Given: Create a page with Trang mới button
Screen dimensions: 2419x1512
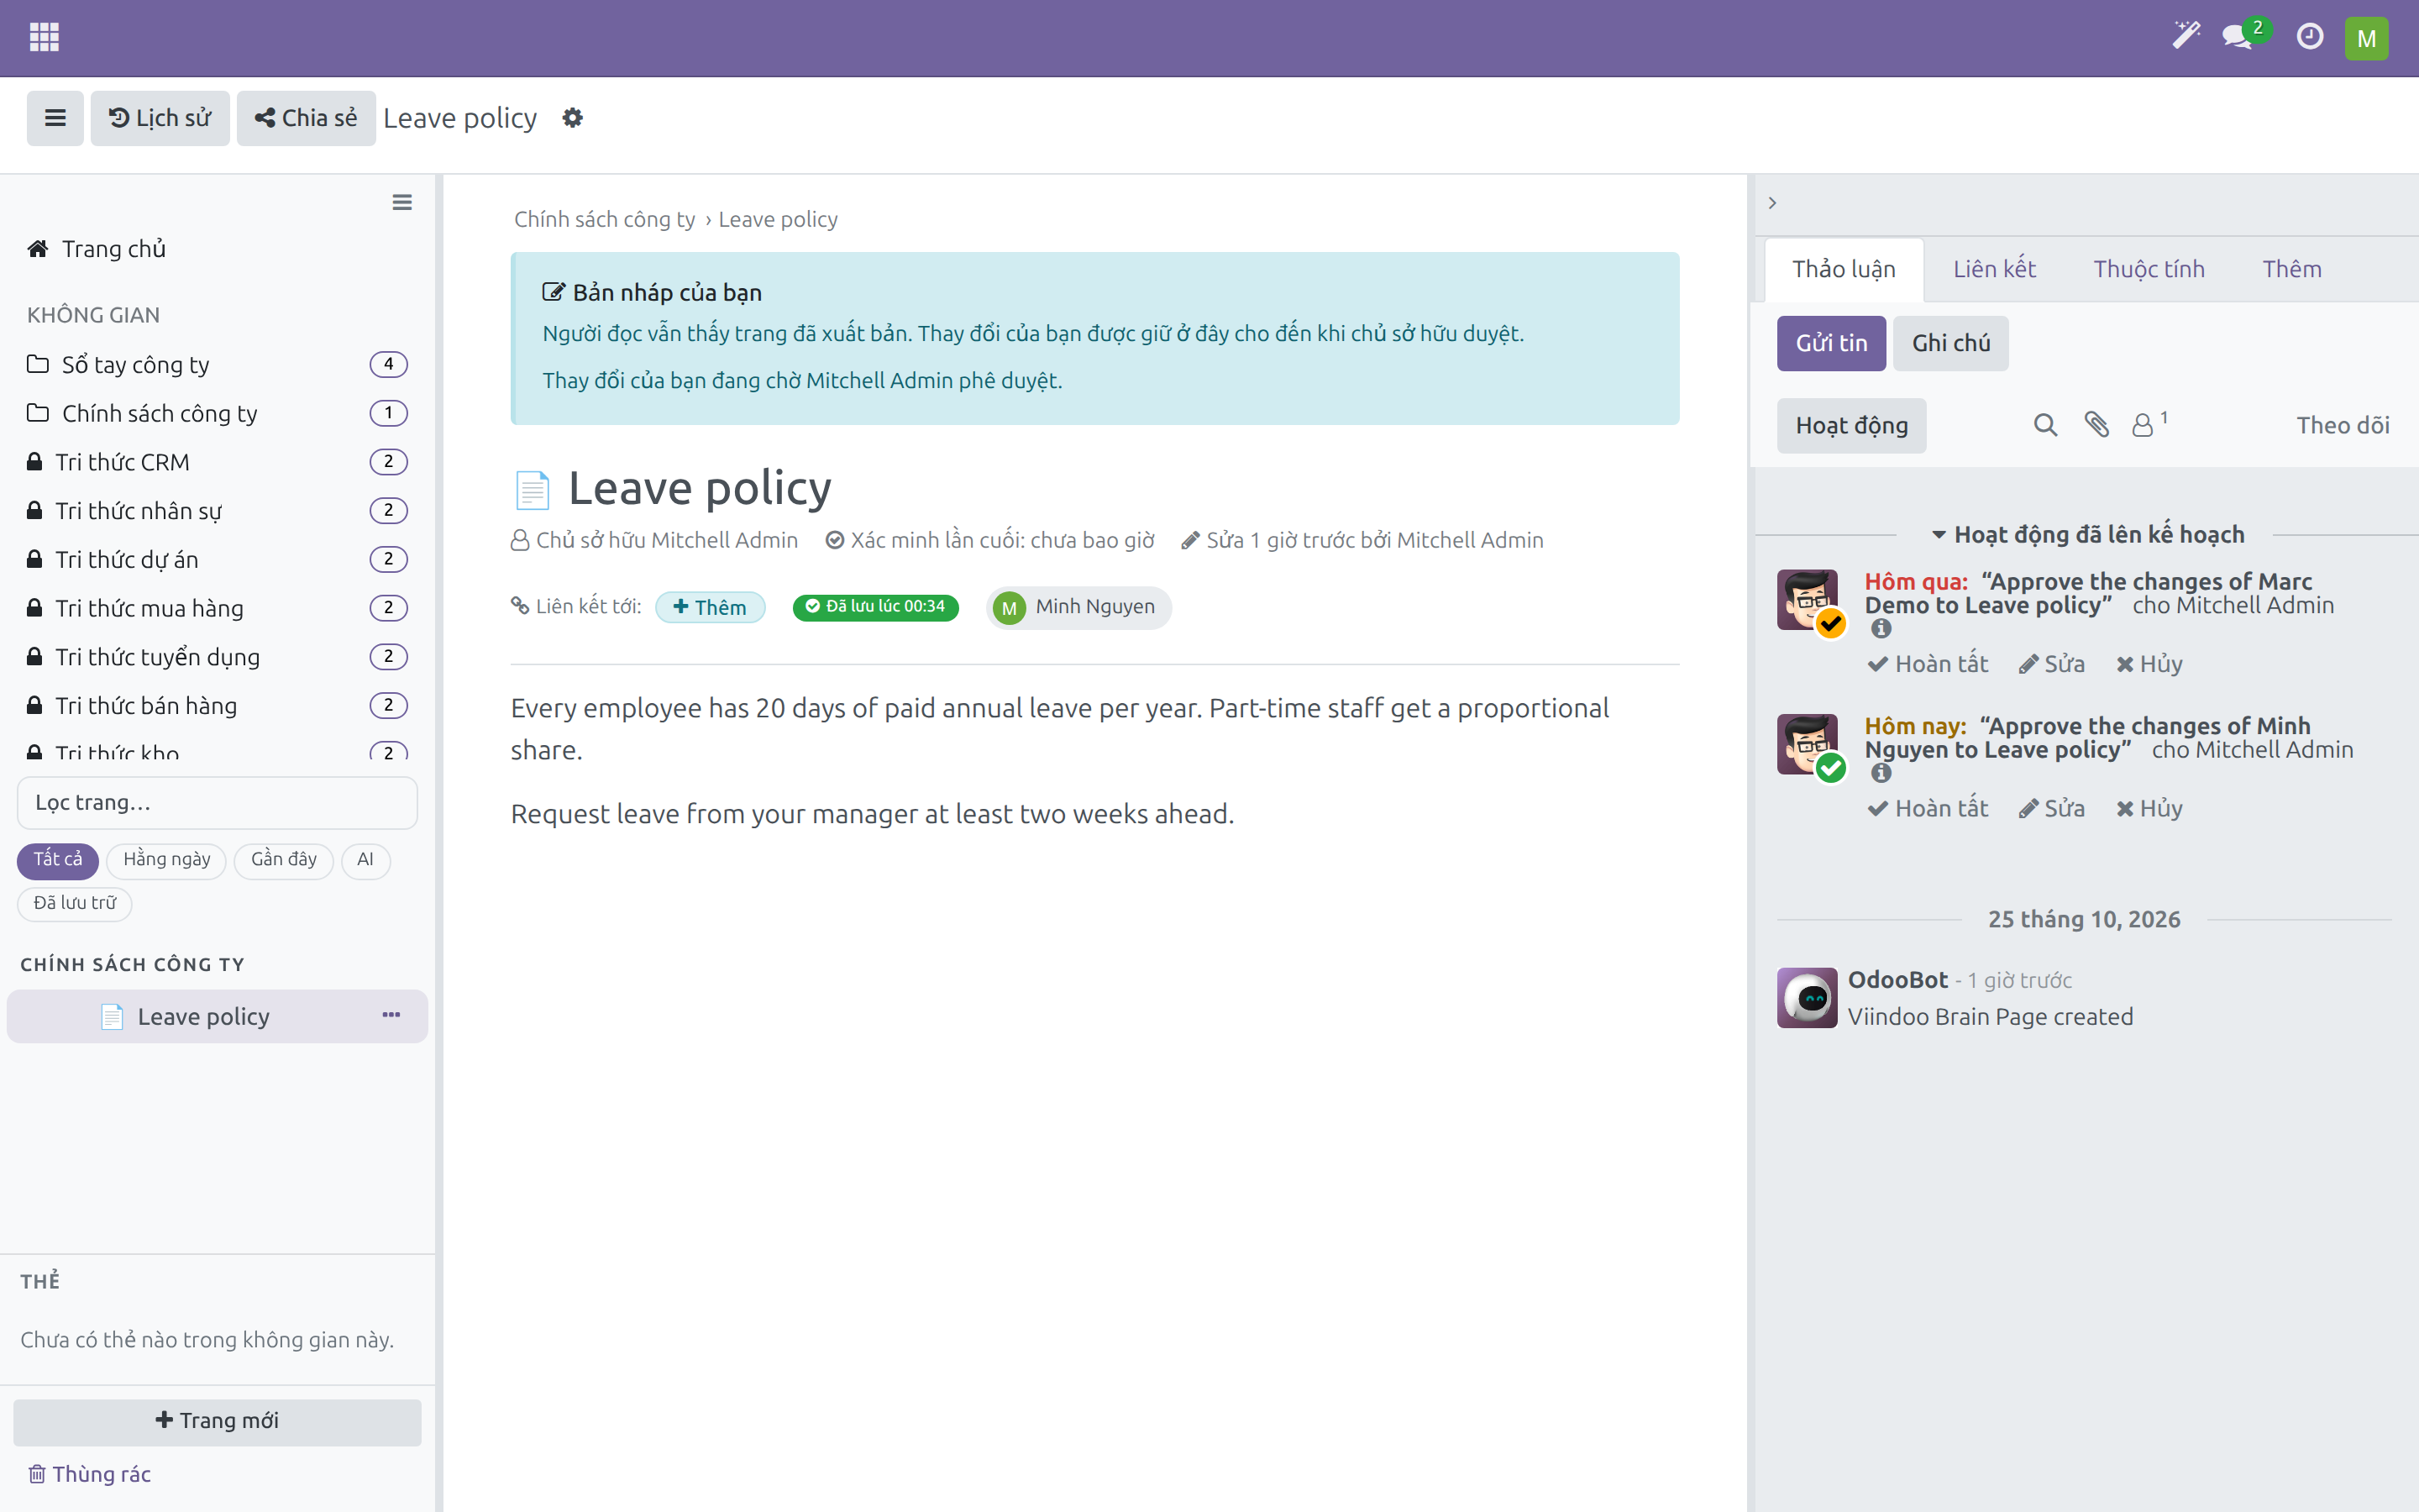Looking at the screenshot, I should [217, 1421].
